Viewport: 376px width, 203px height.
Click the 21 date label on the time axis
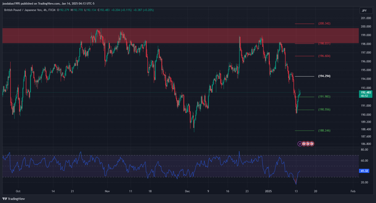(72, 191)
